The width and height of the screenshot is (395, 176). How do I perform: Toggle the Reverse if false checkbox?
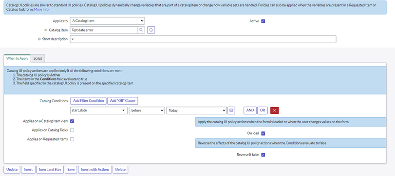tap(263, 155)
